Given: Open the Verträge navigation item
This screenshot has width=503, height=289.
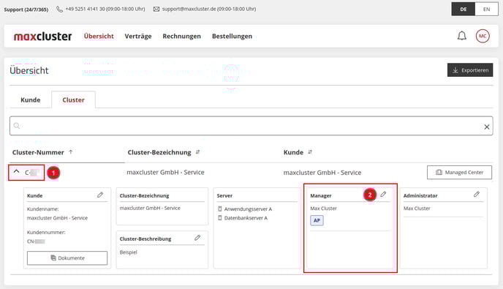Looking at the screenshot, I should [138, 37].
